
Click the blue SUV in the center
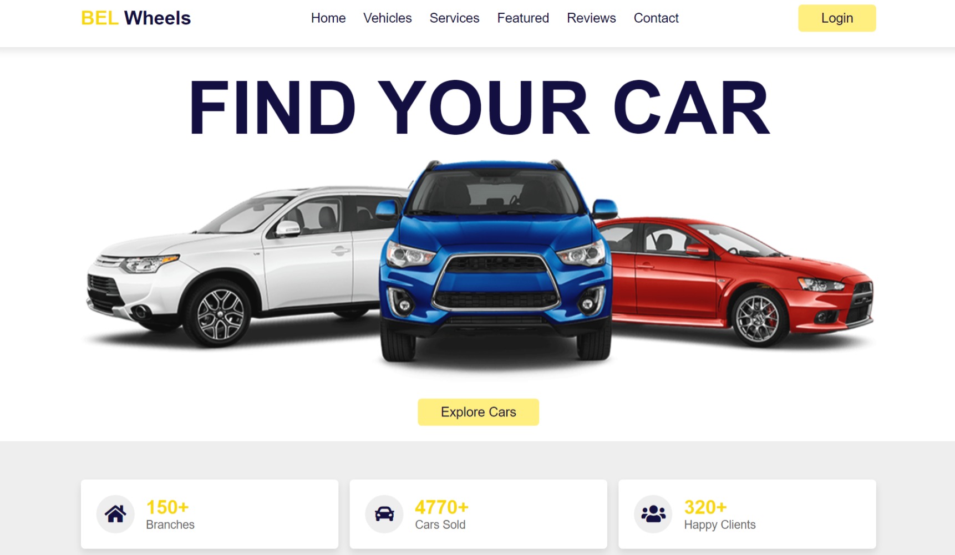pyautogui.click(x=497, y=261)
